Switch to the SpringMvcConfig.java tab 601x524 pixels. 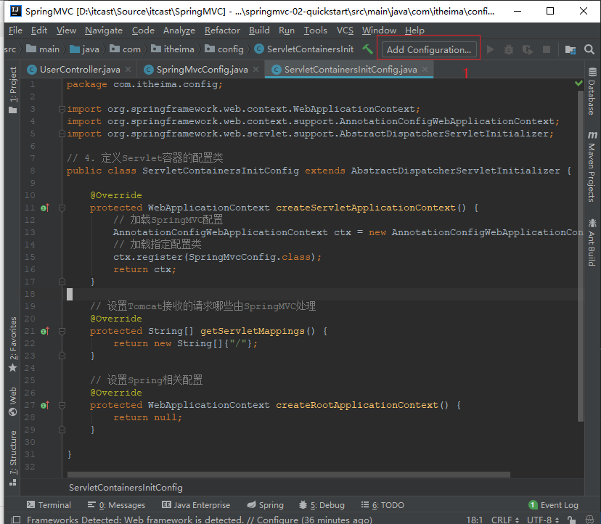[202, 70]
